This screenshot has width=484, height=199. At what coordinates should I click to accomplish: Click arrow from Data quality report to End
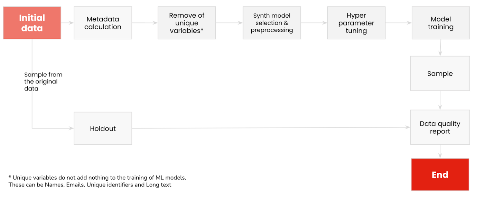tap(440, 151)
